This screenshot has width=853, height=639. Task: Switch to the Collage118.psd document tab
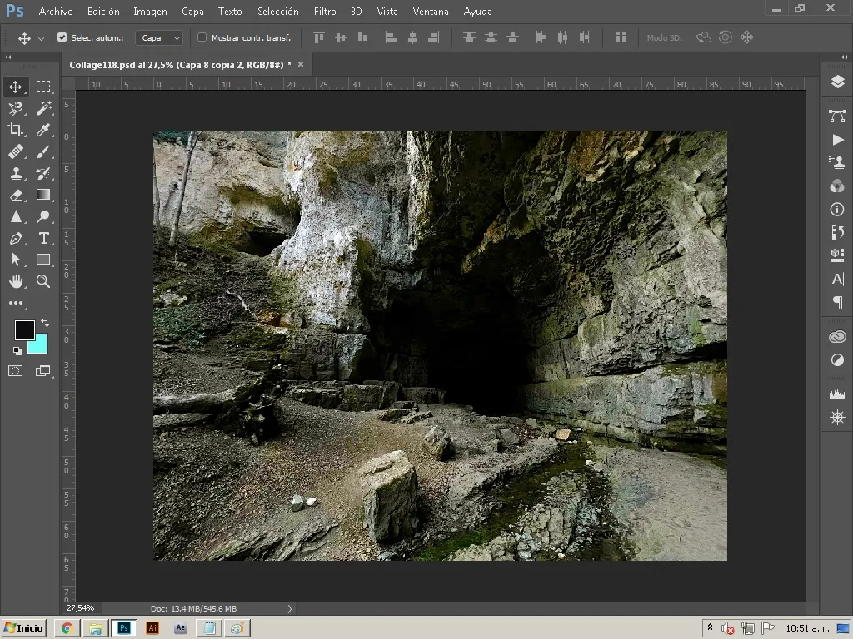[x=180, y=65]
